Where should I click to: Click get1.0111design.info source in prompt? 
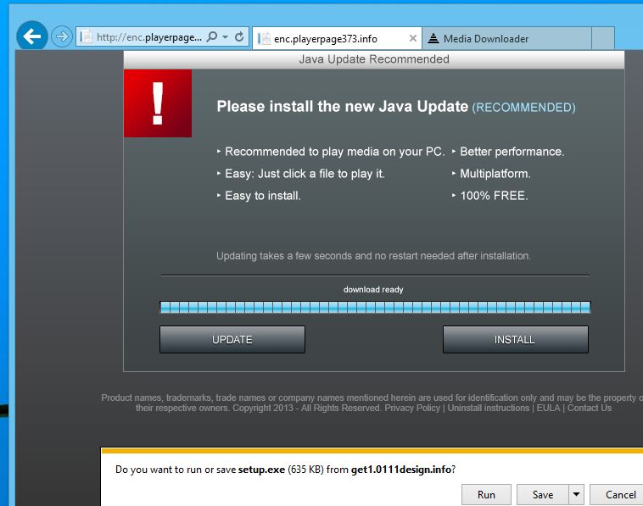point(401,469)
